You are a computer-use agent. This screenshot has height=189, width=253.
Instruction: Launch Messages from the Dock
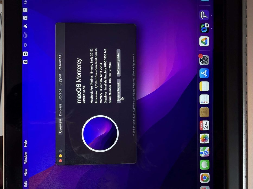tap(204, 165)
